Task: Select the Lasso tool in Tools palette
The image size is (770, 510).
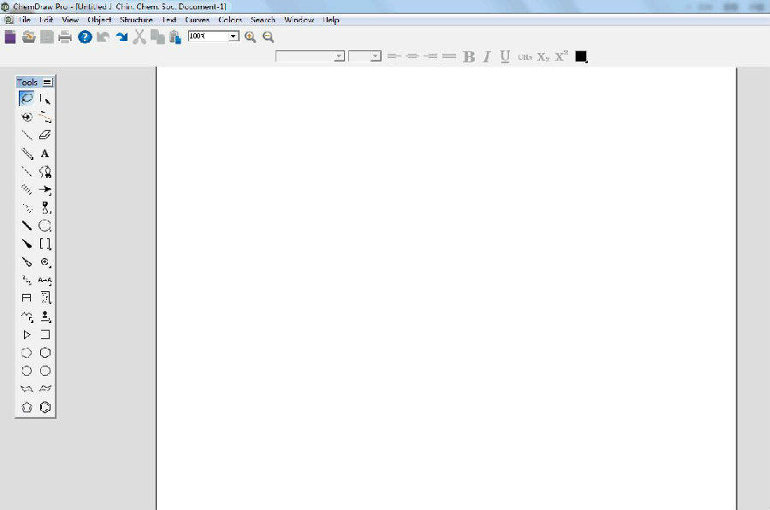Action: [27, 99]
